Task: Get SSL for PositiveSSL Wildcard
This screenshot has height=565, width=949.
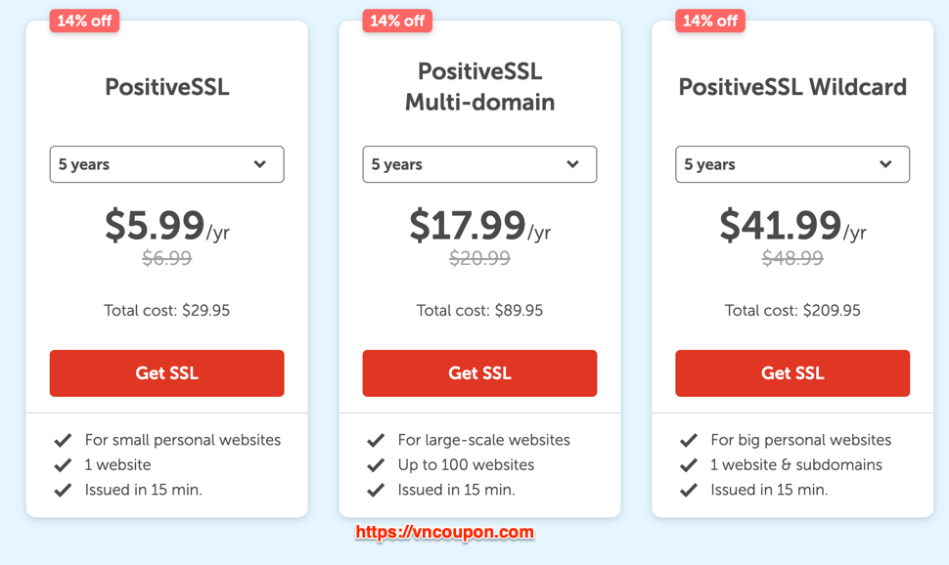Action: pos(792,373)
